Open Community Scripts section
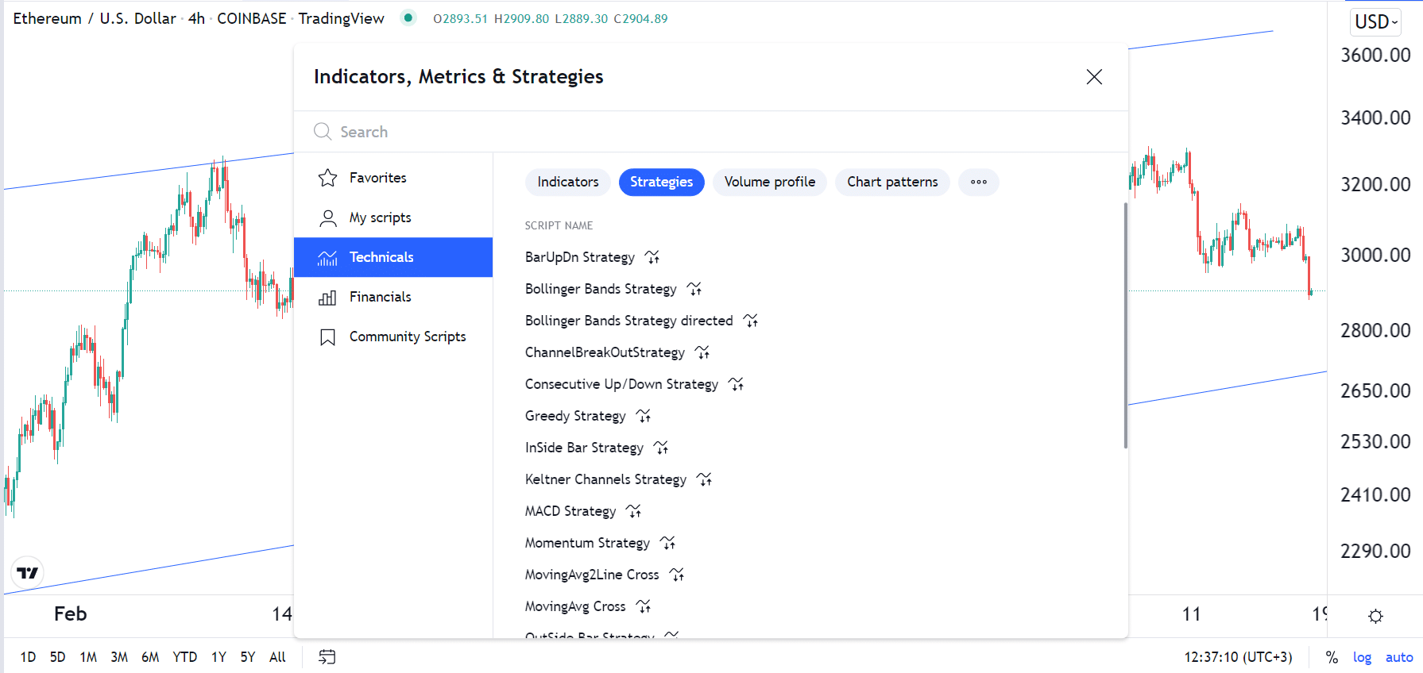This screenshot has height=673, width=1423. tap(393, 336)
